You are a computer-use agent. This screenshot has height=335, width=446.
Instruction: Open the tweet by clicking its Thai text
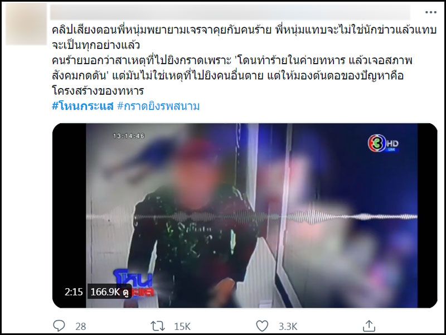pyautogui.click(x=244, y=60)
